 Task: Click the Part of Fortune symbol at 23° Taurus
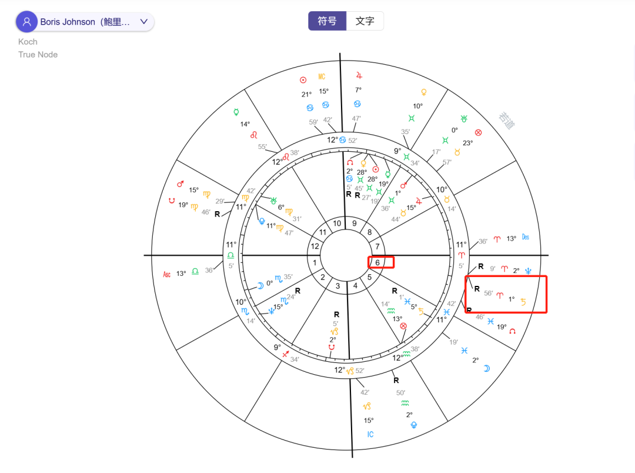477,132
